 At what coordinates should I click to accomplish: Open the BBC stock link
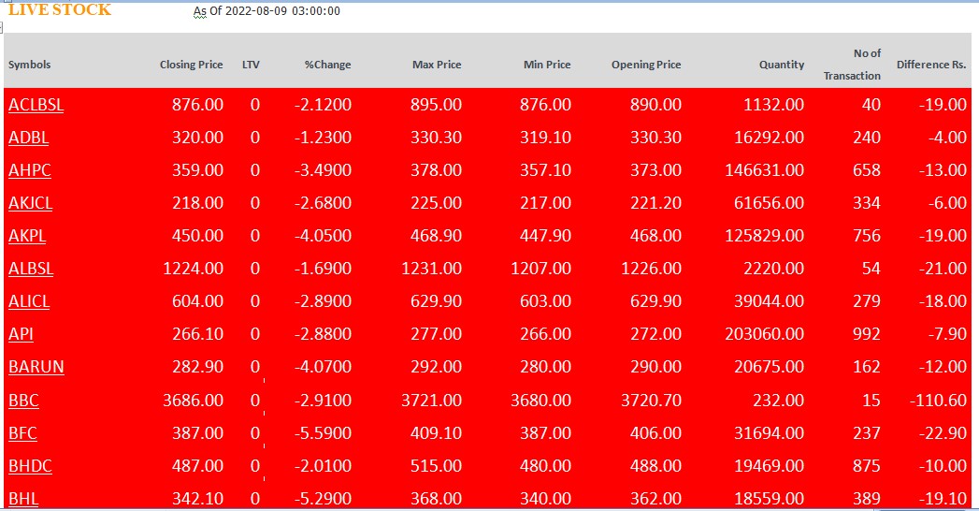[x=23, y=401]
